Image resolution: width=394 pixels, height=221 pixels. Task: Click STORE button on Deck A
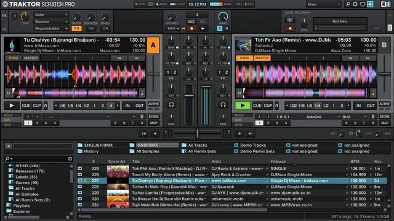[x=153, y=117]
